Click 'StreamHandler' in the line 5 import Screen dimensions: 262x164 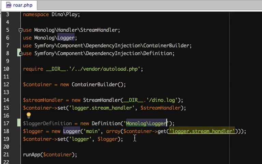pos(99,30)
